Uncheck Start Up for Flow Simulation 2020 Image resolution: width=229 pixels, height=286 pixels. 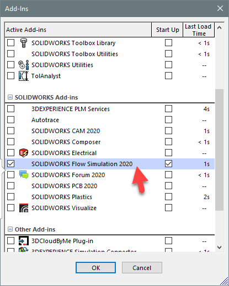[168, 164]
